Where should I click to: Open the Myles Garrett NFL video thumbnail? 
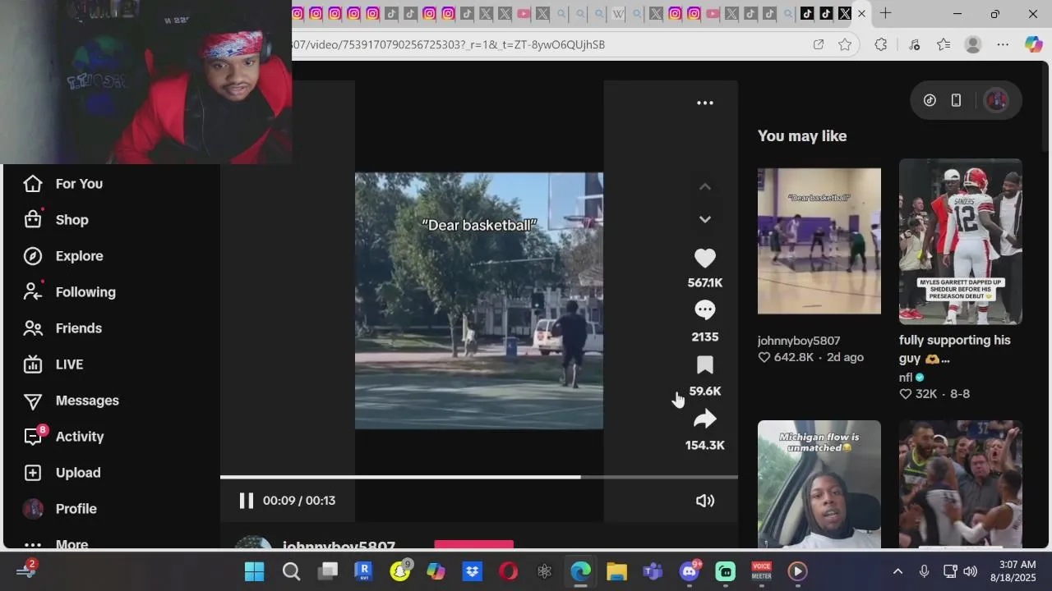[961, 241]
